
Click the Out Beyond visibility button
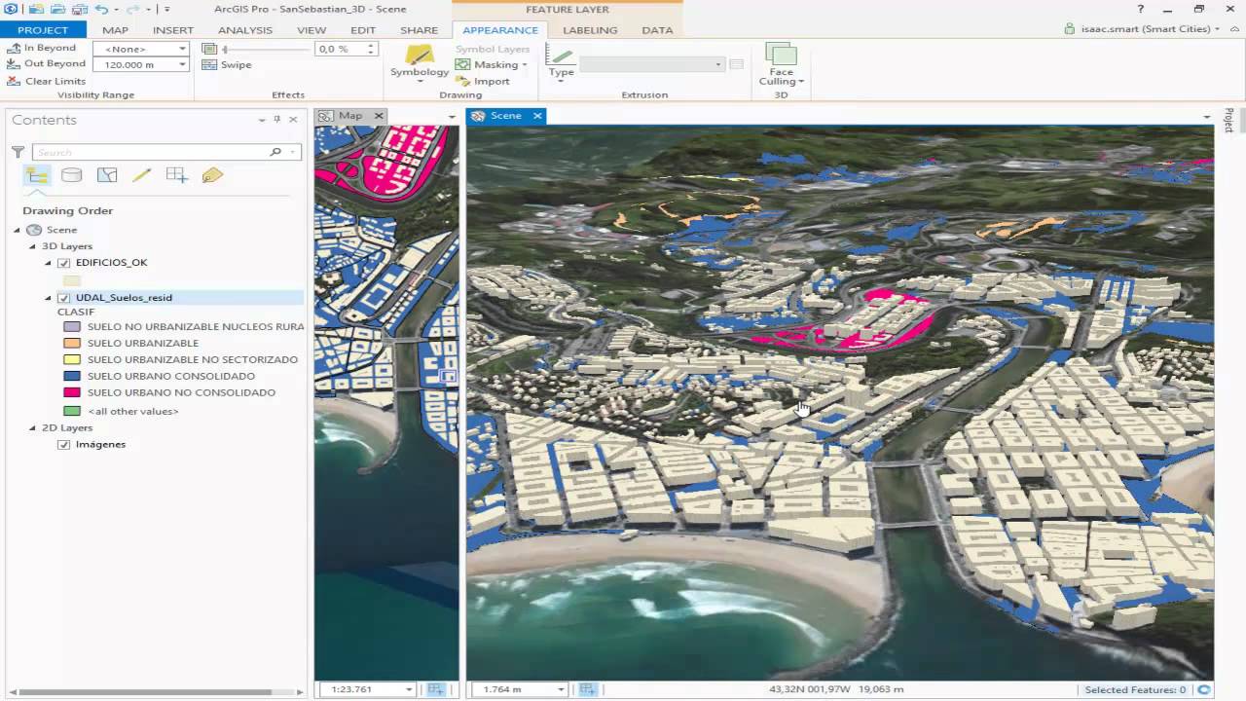[x=46, y=64]
